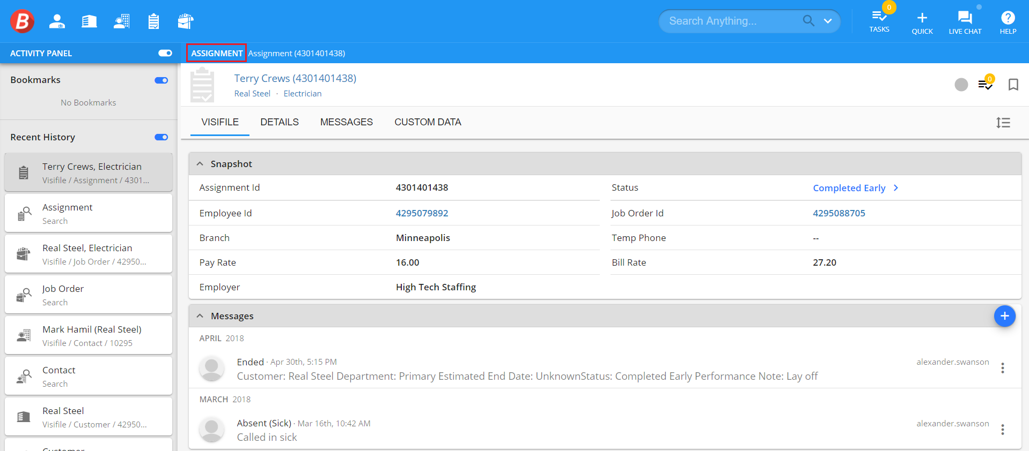Toggle the Activity Panel switch

pos(165,53)
